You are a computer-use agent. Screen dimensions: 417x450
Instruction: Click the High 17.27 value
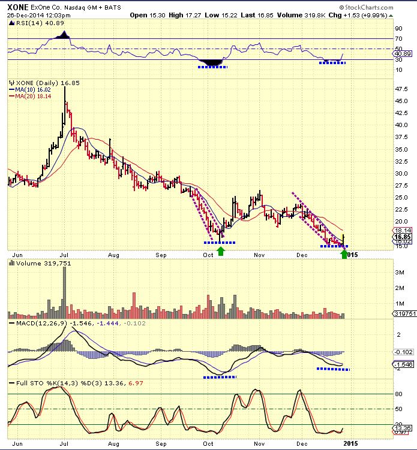(185, 15)
